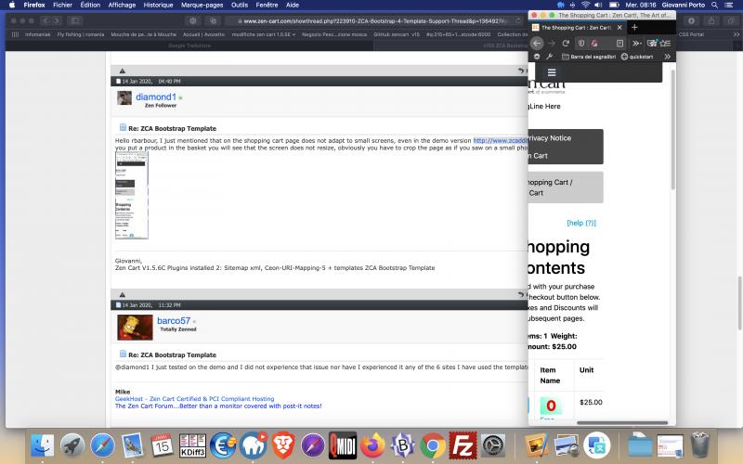Follow the zcadd demo URL link in post

[x=501, y=141]
